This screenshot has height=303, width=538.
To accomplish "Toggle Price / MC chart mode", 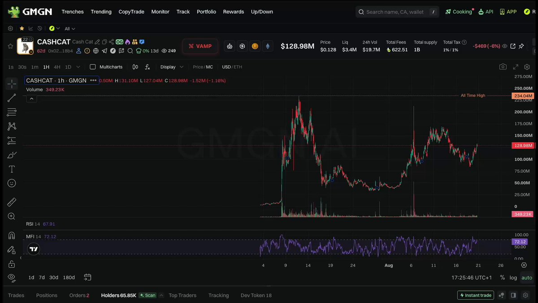I will [x=203, y=67].
